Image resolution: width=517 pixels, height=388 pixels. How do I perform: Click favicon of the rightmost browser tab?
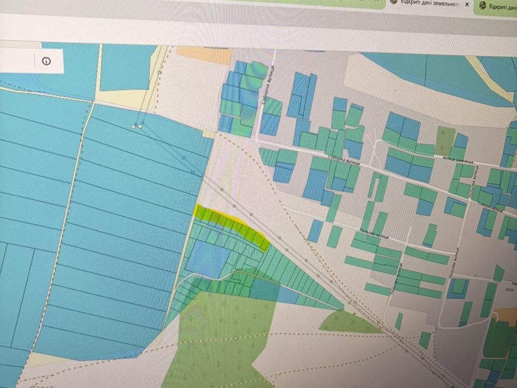(x=483, y=6)
